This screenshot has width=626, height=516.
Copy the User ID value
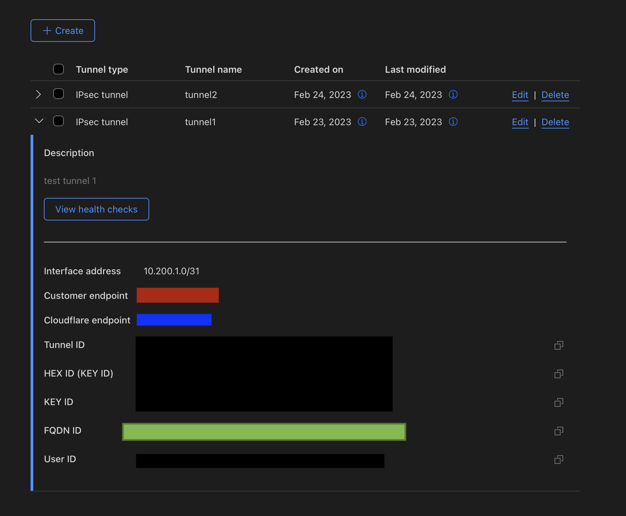tap(559, 460)
